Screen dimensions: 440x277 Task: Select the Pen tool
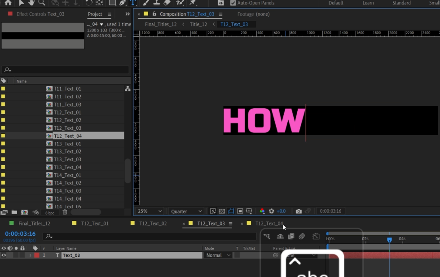pos(123,3)
